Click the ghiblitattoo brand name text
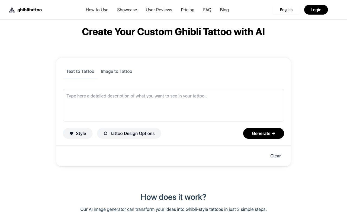Screen dimensions: 347x216 pos(30,10)
